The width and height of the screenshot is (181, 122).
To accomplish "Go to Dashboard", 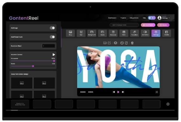I will [x=112, y=18].
